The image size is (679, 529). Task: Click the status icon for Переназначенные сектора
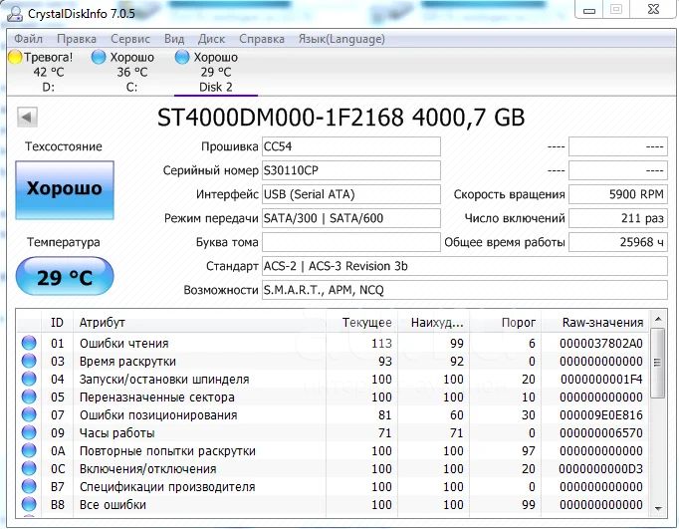(29, 397)
